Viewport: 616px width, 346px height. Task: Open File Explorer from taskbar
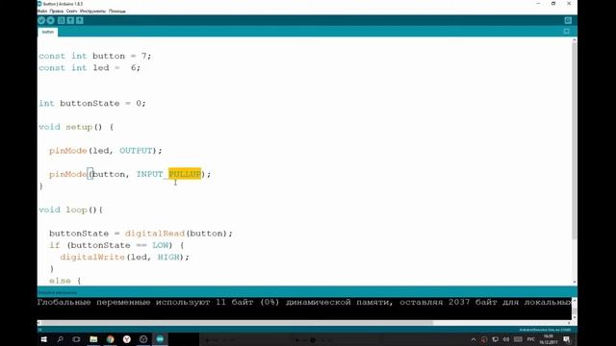[x=93, y=339]
